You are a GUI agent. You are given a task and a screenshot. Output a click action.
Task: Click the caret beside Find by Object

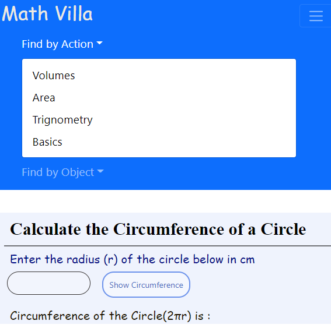(x=100, y=171)
